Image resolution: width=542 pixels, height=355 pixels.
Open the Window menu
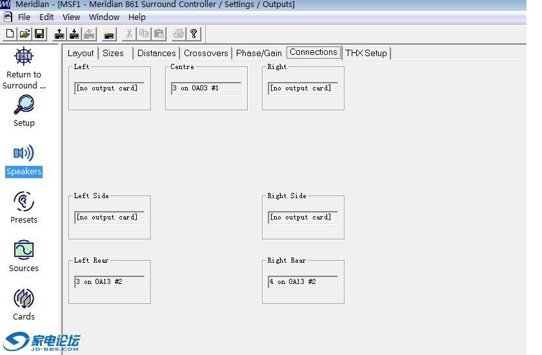click(x=104, y=17)
